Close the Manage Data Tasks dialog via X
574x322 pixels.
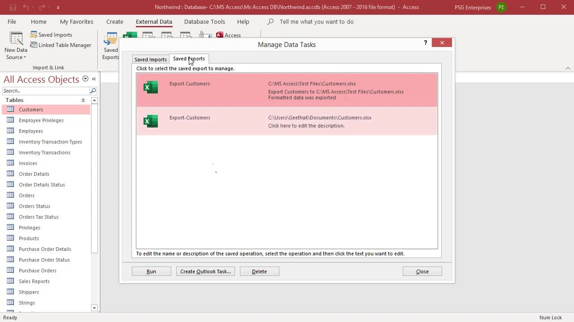442,42
